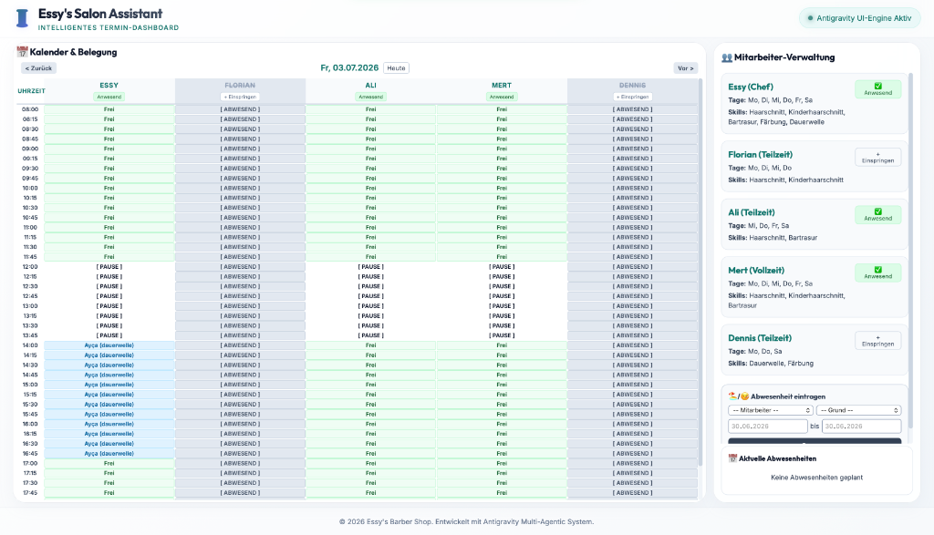Click Einspringen under FLORIAN column header
This screenshot has height=535, width=934.
tap(240, 97)
